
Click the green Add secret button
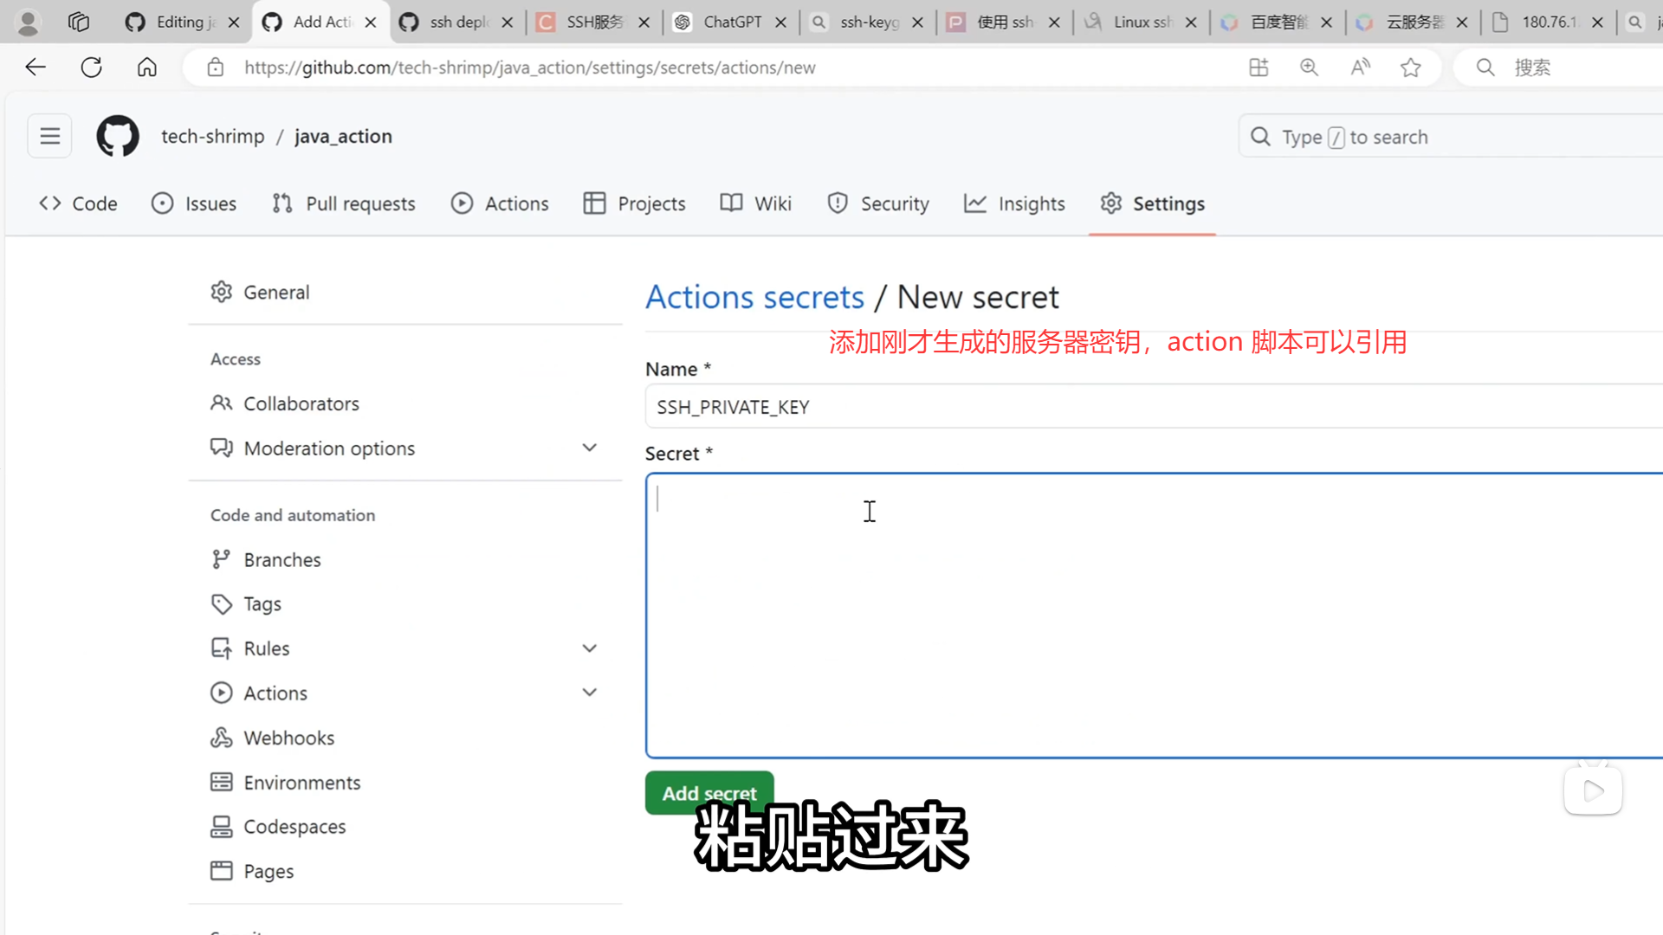click(x=709, y=792)
